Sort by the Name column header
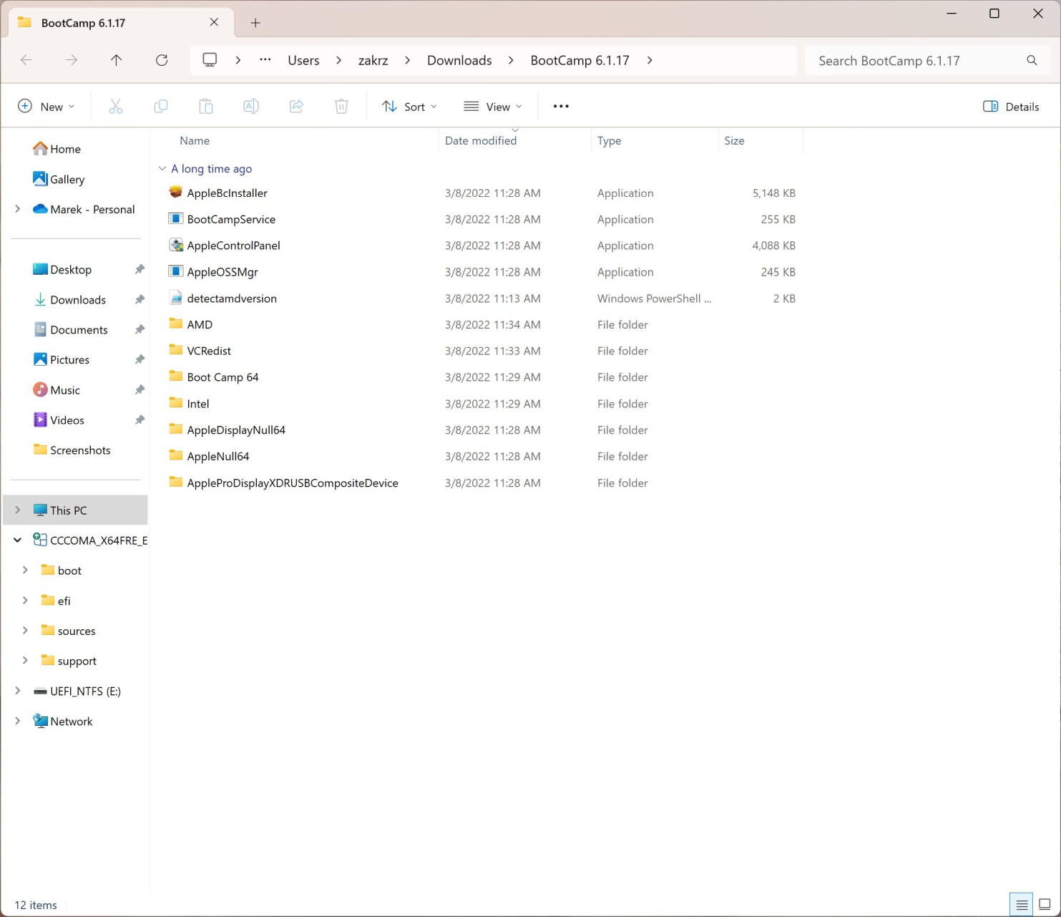 tap(195, 140)
